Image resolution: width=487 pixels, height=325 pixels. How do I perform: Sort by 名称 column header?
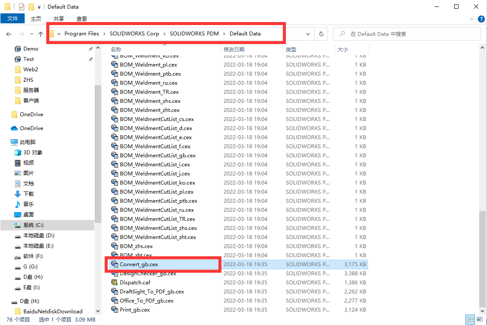pos(116,49)
